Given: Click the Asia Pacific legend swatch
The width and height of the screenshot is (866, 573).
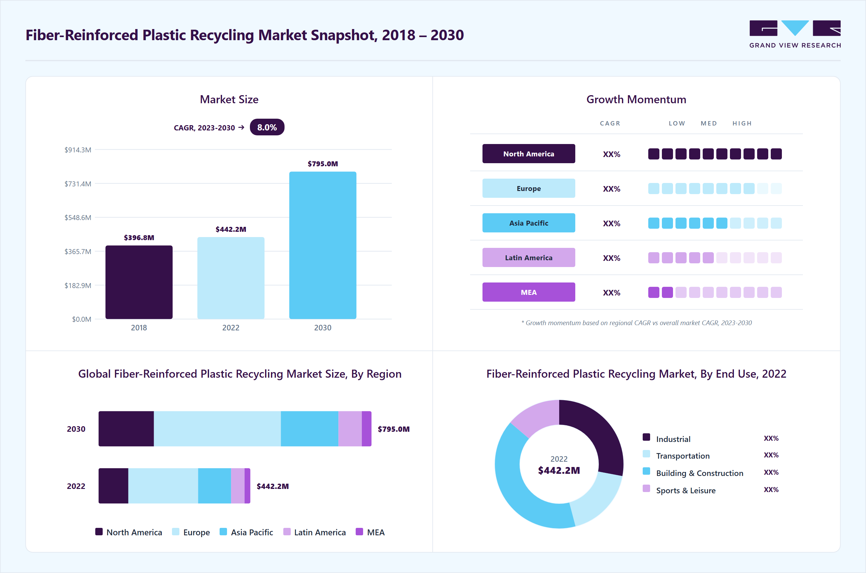Looking at the screenshot, I should (223, 532).
